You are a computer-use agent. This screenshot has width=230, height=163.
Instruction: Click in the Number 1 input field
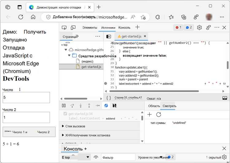(26, 97)
